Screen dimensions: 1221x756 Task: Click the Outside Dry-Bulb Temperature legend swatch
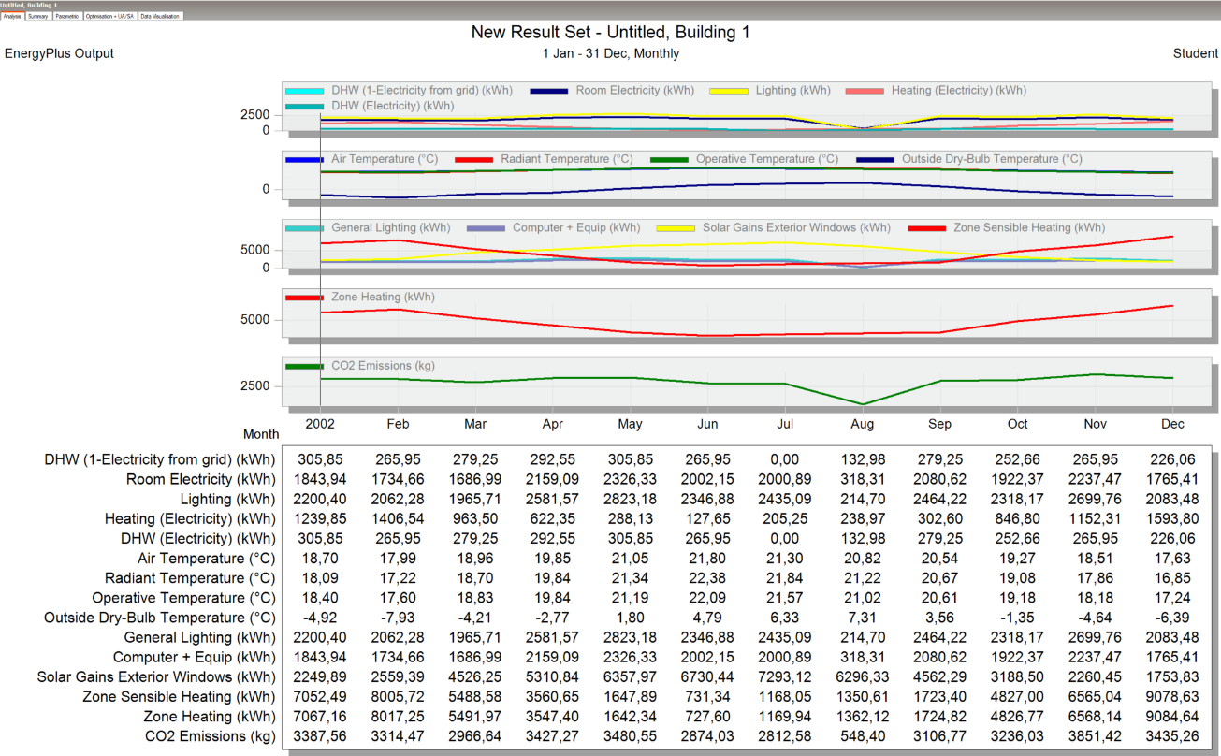click(x=875, y=159)
